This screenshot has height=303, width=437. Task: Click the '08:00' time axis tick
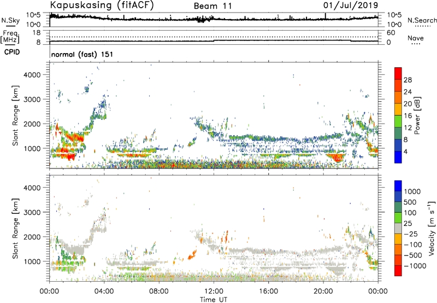(159, 292)
